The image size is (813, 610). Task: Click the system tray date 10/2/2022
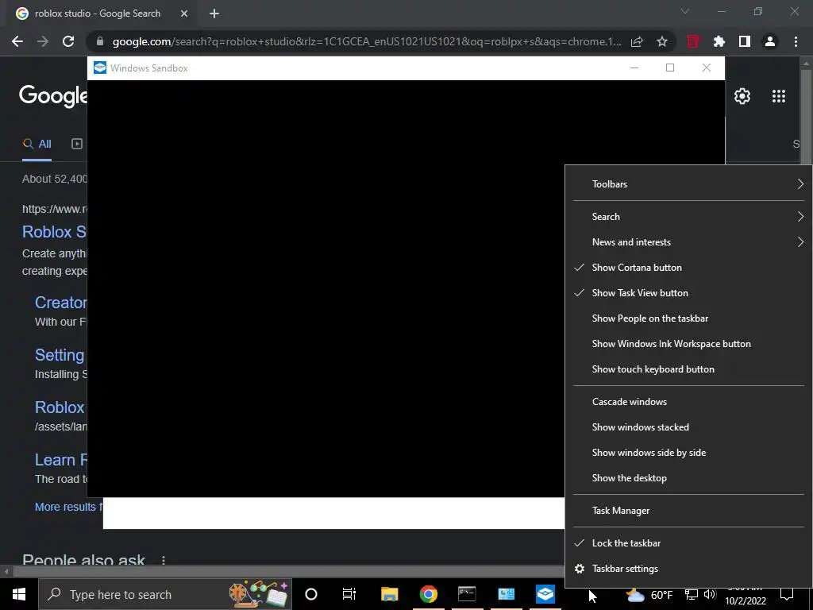(x=745, y=601)
